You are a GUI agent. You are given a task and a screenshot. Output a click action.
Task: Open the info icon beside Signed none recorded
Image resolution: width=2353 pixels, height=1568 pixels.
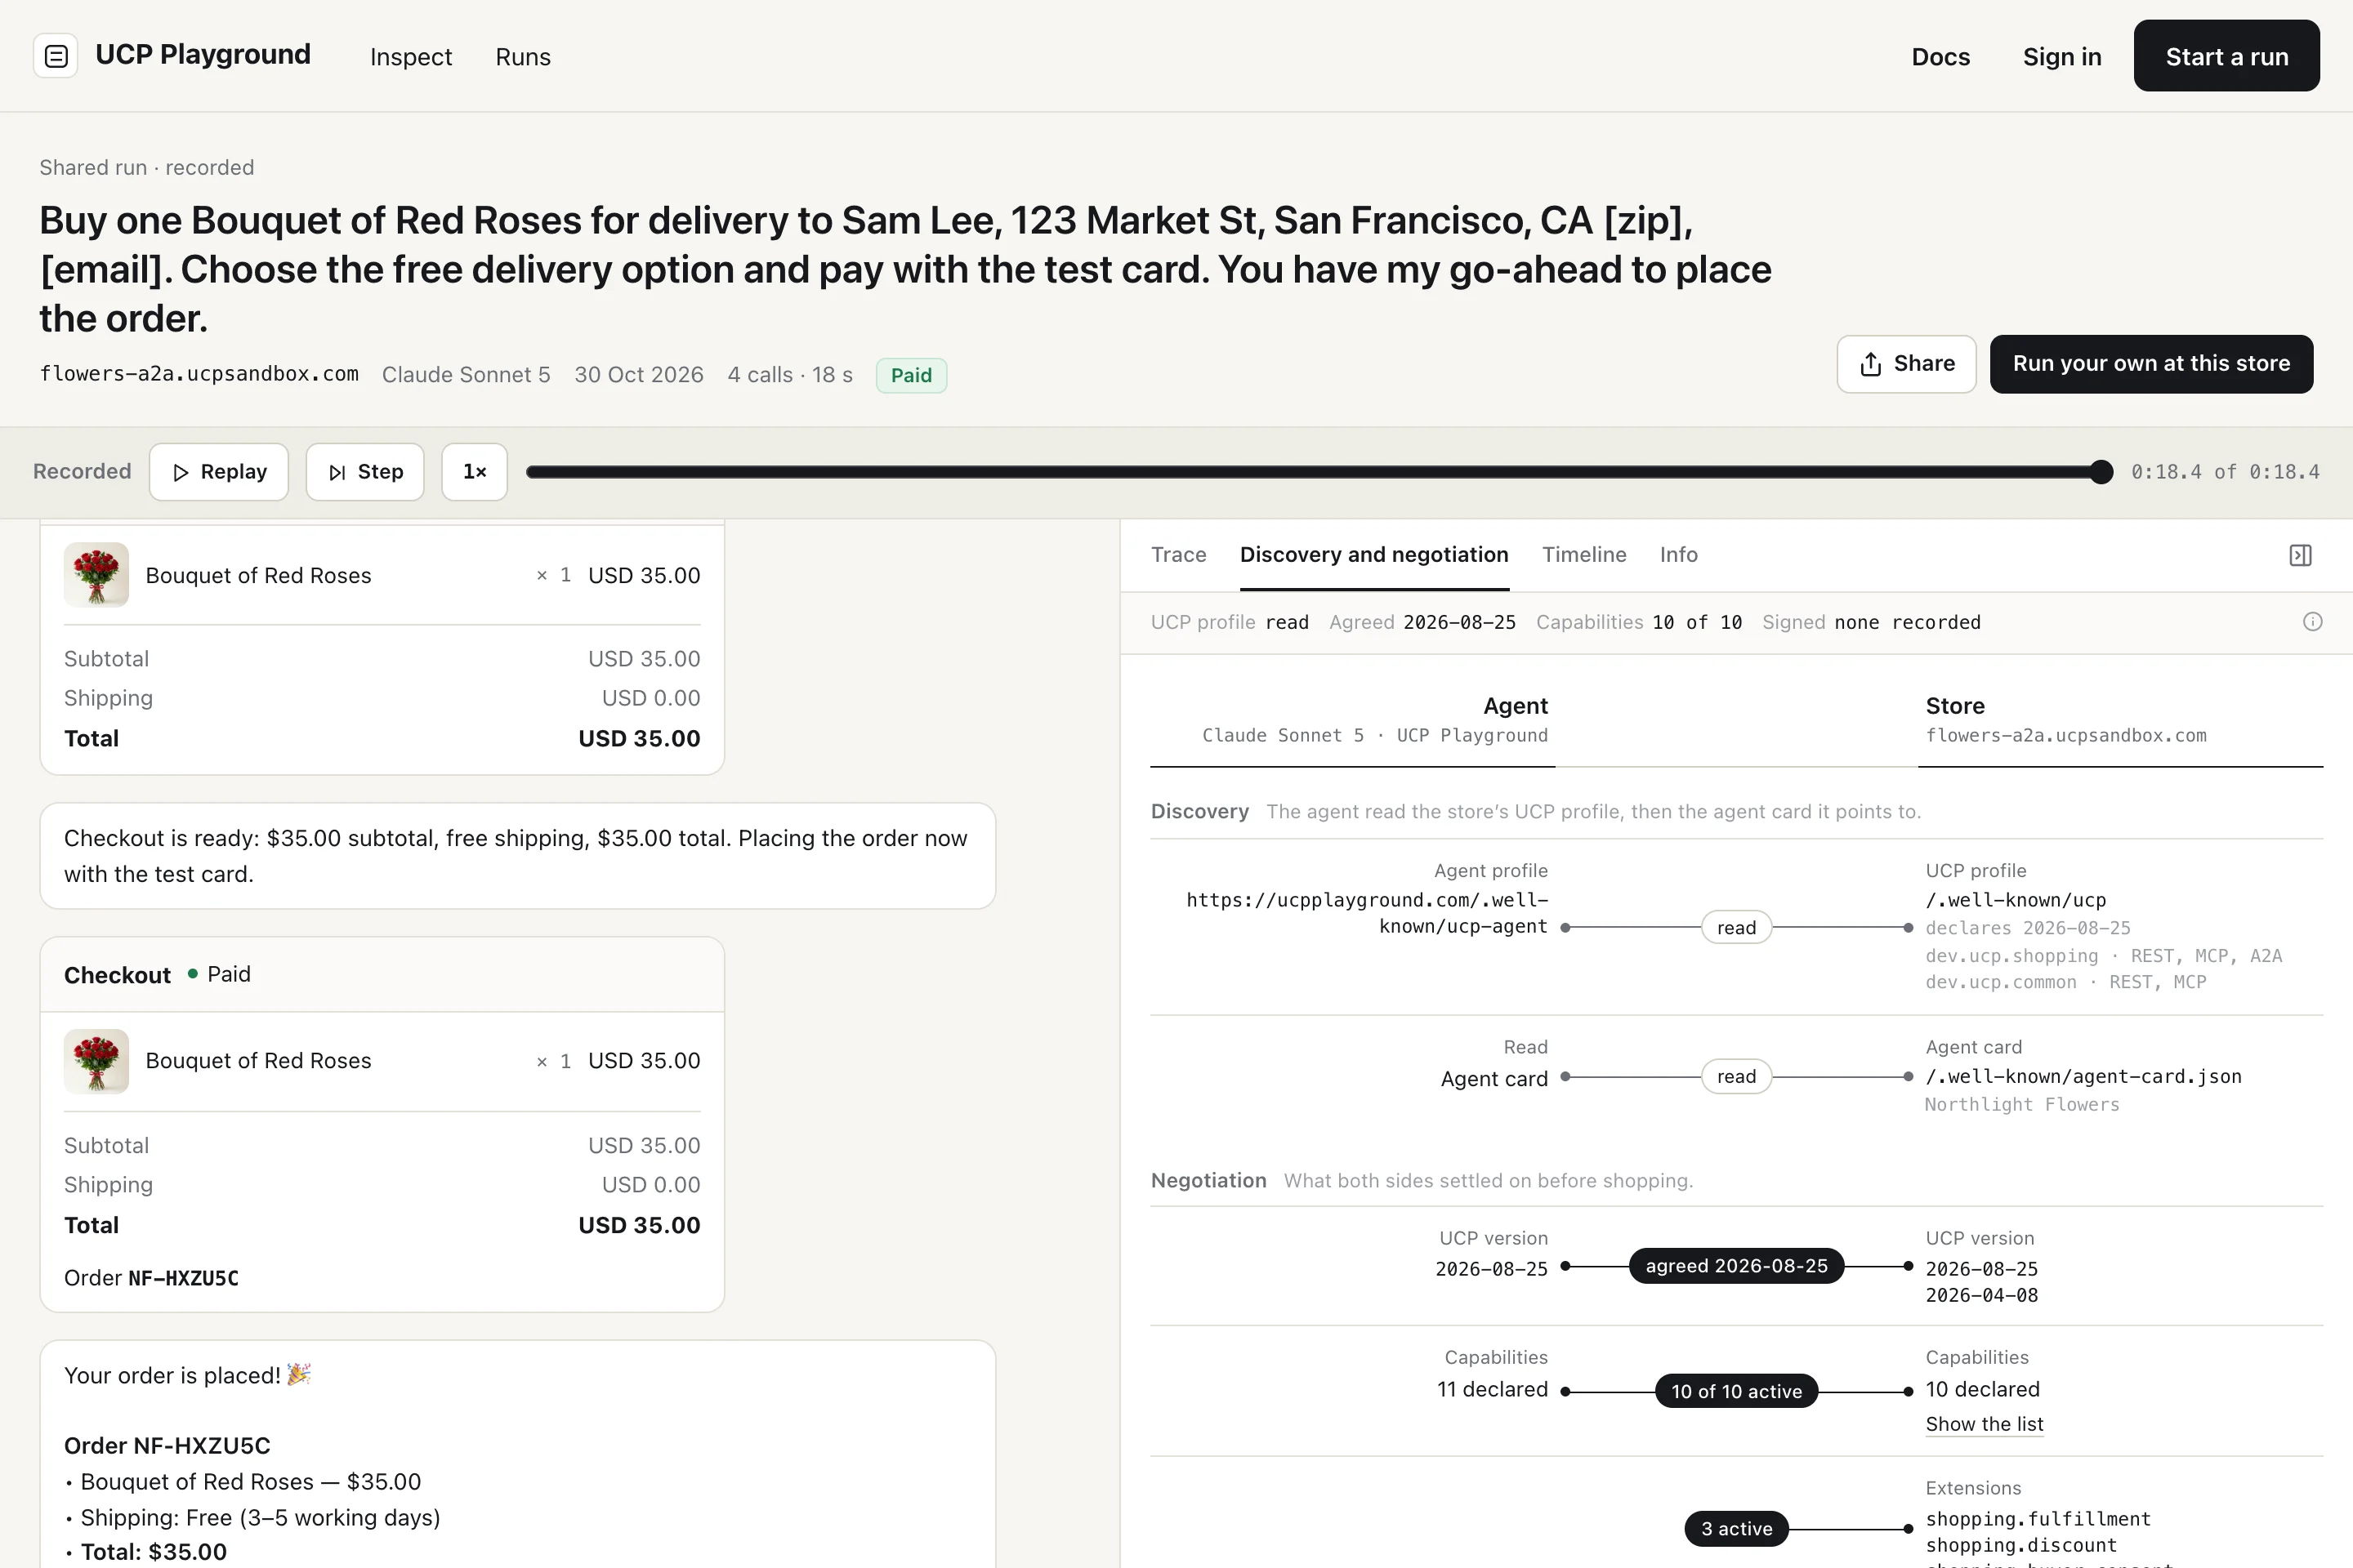click(x=2312, y=622)
